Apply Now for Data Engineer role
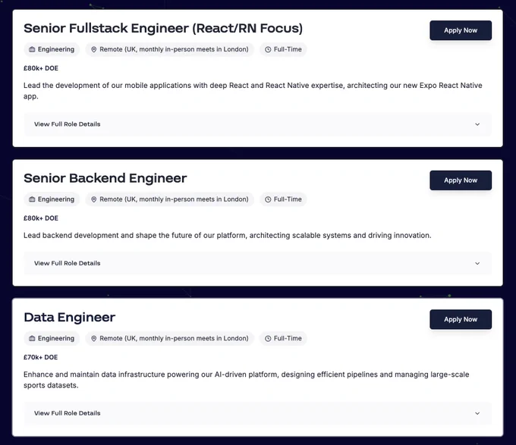 [x=461, y=319]
